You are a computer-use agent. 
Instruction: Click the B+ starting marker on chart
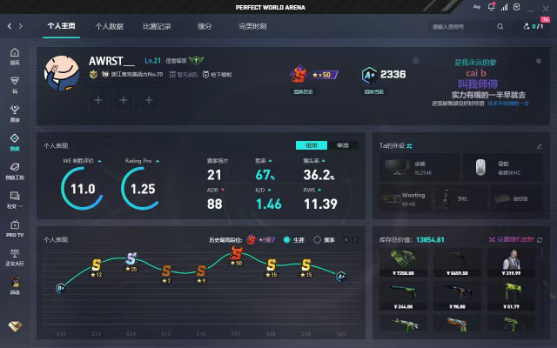[61, 288]
